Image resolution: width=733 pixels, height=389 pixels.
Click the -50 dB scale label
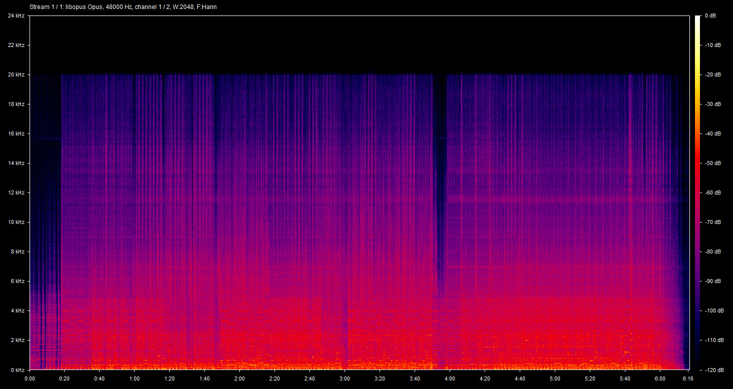712,163
